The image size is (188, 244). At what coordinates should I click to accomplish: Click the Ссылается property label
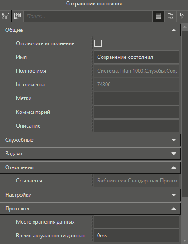click(29, 181)
